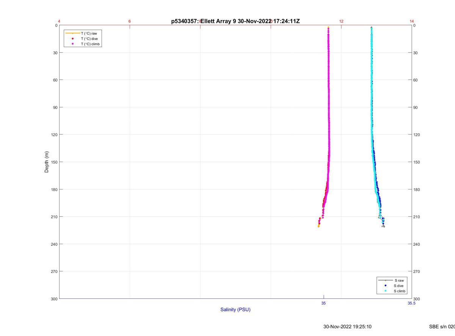The width and height of the screenshot is (455, 336).
Task: Click the timestamp 30-Nov-2022 19:25:10
Action: pyautogui.click(x=347, y=327)
